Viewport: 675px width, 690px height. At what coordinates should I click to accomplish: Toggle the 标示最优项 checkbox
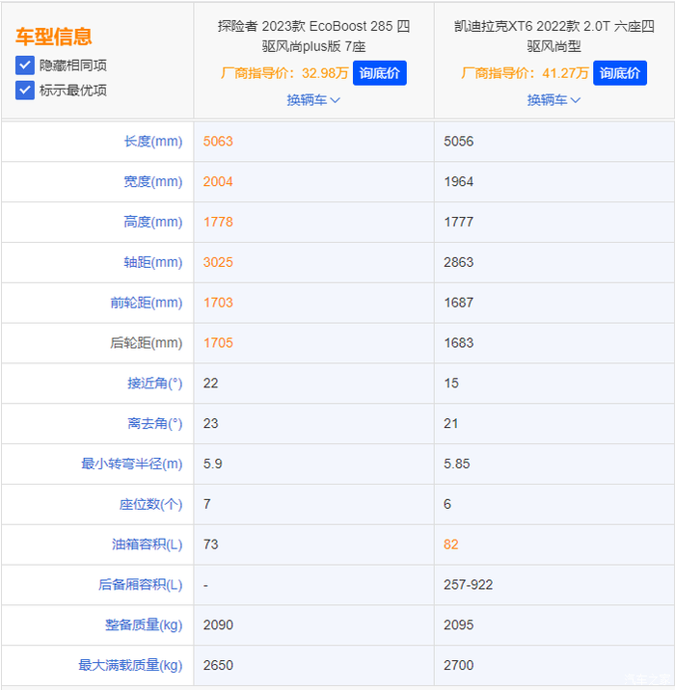tap(25, 90)
